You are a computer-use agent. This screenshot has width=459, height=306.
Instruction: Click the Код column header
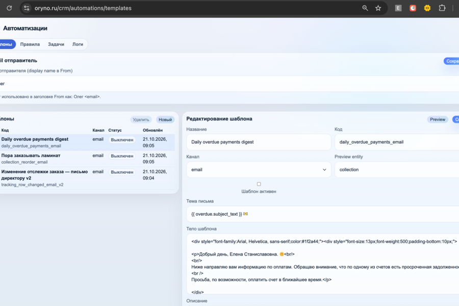[x=5, y=131]
